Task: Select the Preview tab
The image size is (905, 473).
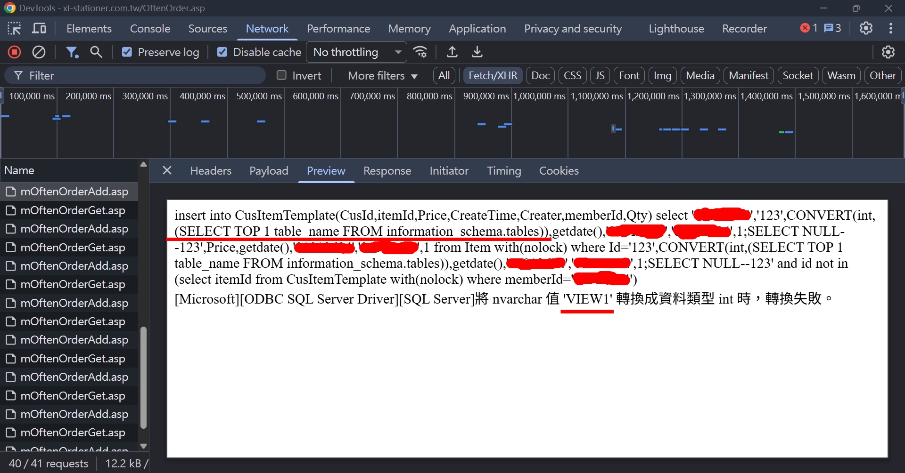Action: [x=326, y=171]
